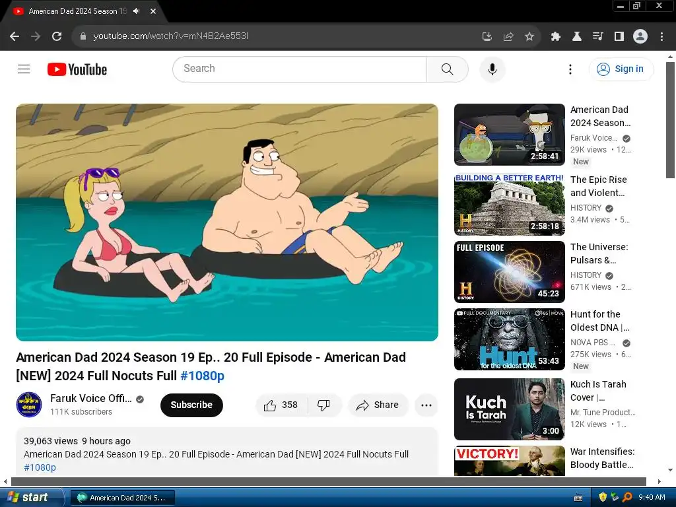Image resolution: width=676 pixels, height=507 pixels.
Task: Click the install app icon in address bar
Action: 487,37
